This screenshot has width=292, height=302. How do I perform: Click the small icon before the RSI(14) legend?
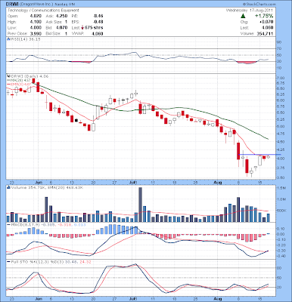[8, 39]
